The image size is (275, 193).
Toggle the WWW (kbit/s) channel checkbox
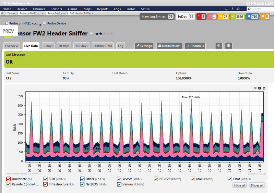click(119, 179)
